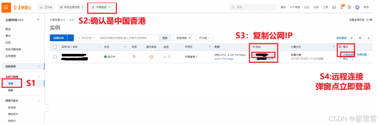Click the 创建实例 button
The height and width of the screenshot is (125, 378).
pos(58,38)
